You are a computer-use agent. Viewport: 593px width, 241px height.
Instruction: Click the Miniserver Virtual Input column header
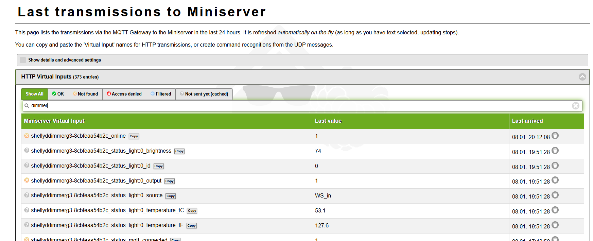click(x=167, y=121)
